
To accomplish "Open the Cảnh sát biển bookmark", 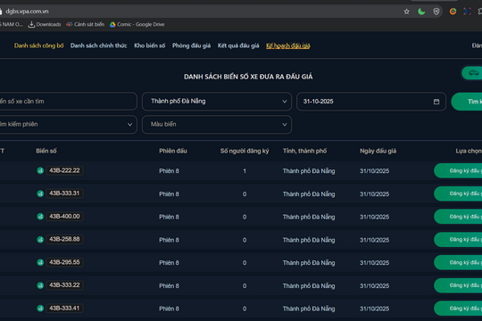I will tap(86, 24).
